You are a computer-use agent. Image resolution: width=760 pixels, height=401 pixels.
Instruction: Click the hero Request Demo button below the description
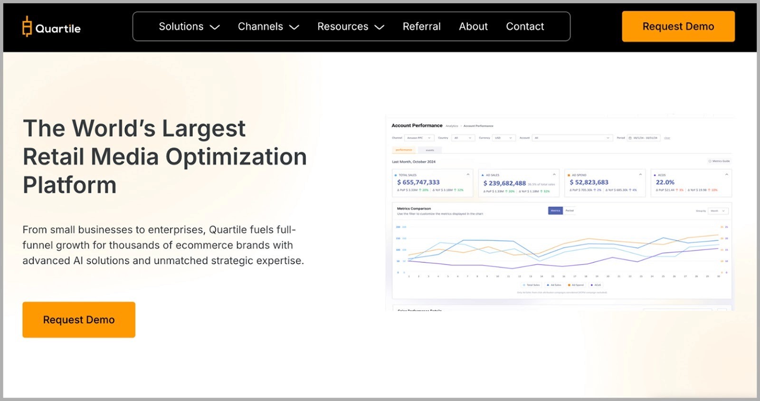pyautogui.click(x=79, y=320)
